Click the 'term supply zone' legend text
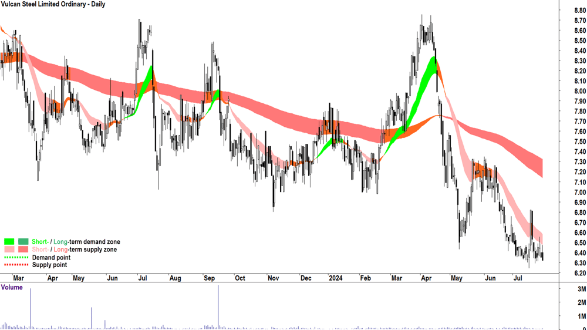The width and height of the screenshot is (587, 330). [93, 250]
